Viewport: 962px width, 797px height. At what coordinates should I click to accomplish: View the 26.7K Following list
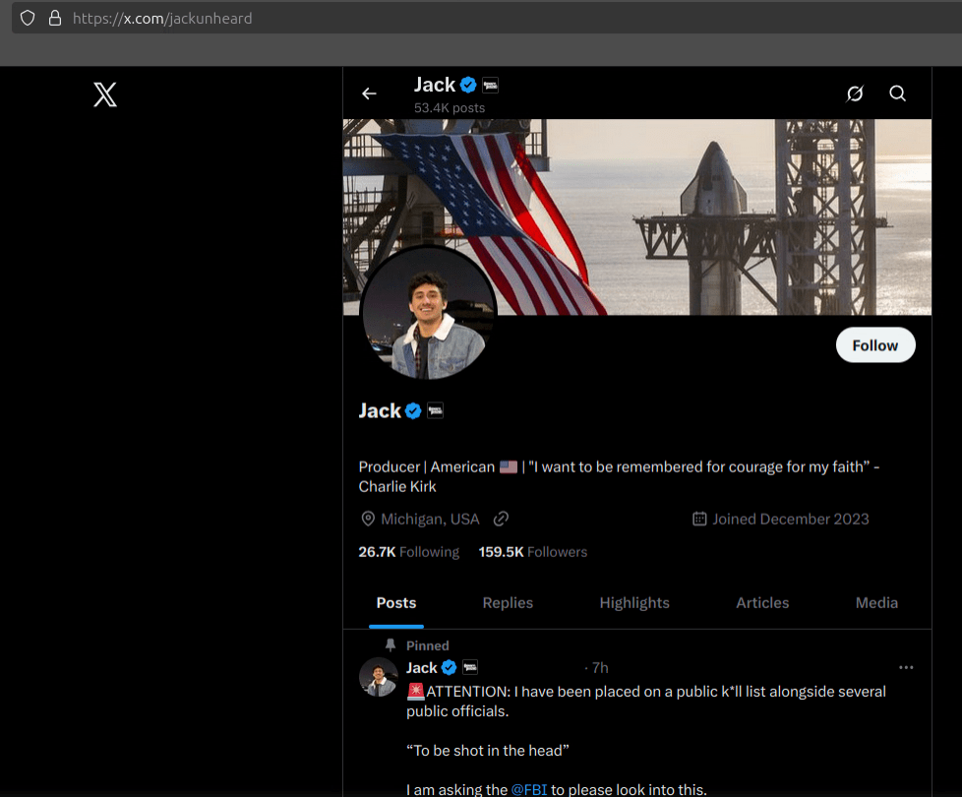click(x=408, y=552)
